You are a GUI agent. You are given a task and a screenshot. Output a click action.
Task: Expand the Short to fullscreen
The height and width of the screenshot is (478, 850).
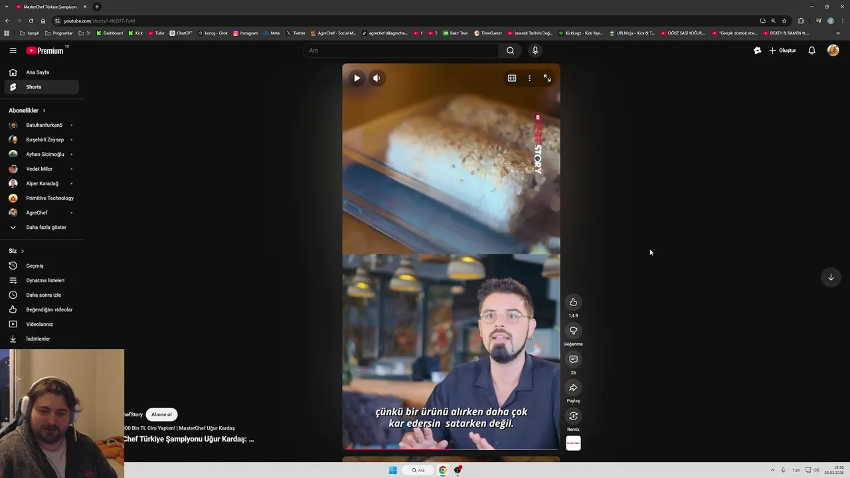click(x=547, y=78)
